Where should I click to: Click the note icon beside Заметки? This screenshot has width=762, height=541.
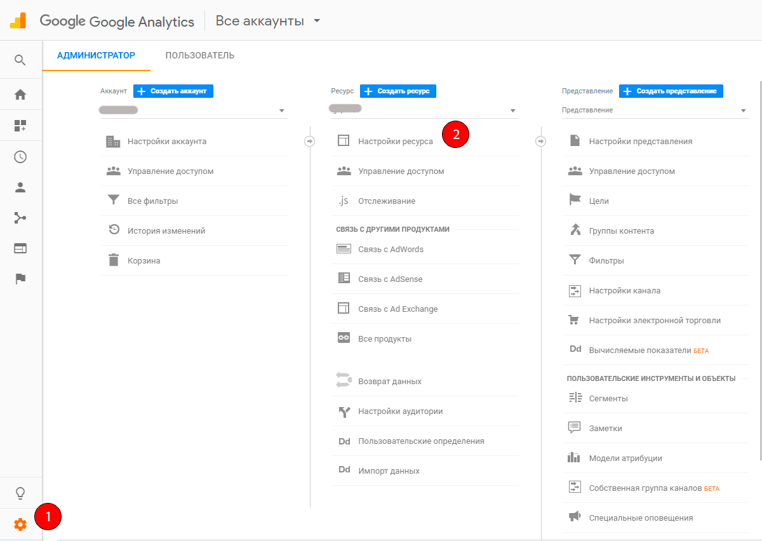click(575, 428)
